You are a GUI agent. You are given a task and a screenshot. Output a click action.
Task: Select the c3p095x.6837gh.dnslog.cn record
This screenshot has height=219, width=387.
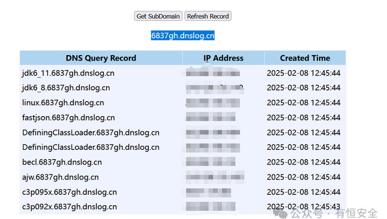(x=70, y=192)
